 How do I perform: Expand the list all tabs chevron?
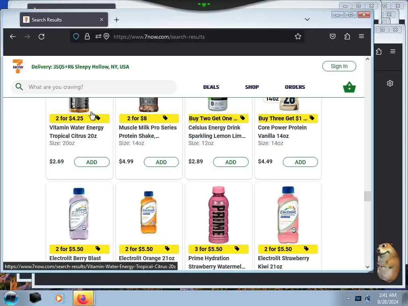pos(307,20)
